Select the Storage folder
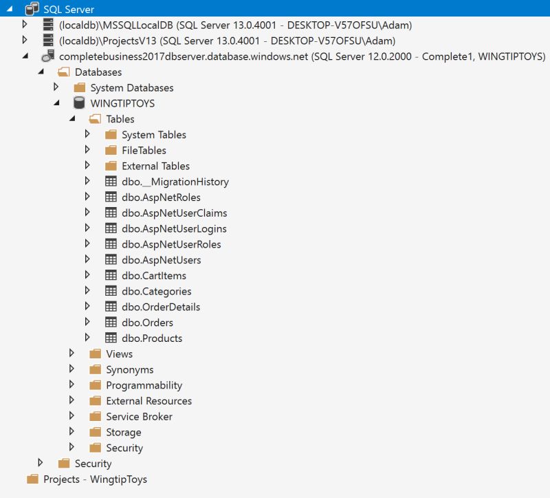 pos(97,432)
